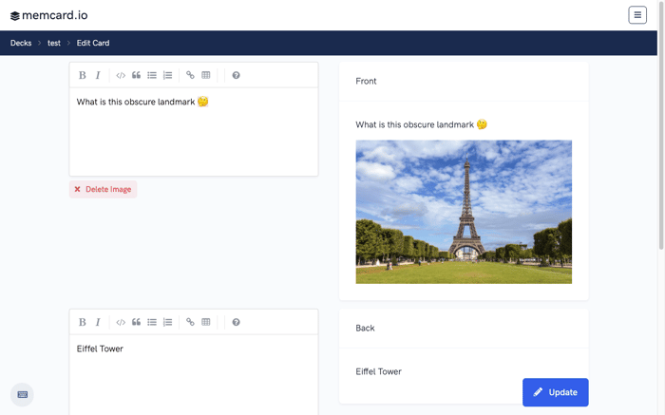665x415 pixels.
Task: Open help in back editor toolbar
Action: pos(237,322)
